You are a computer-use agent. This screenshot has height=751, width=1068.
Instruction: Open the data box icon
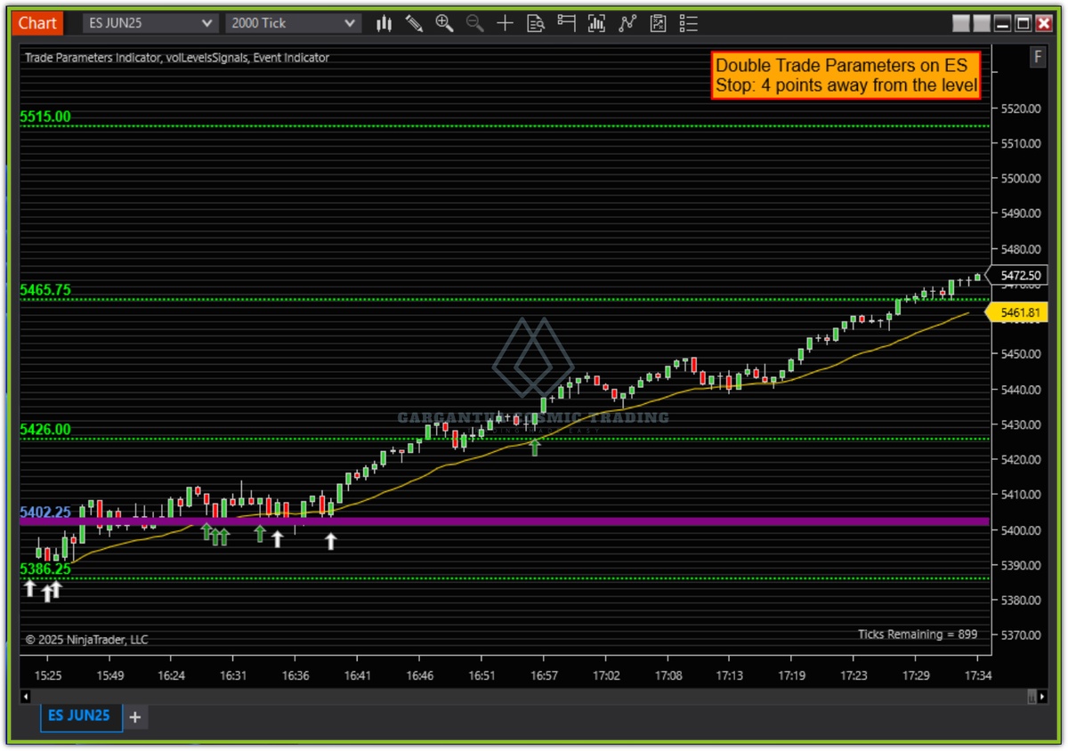point(535,24)
